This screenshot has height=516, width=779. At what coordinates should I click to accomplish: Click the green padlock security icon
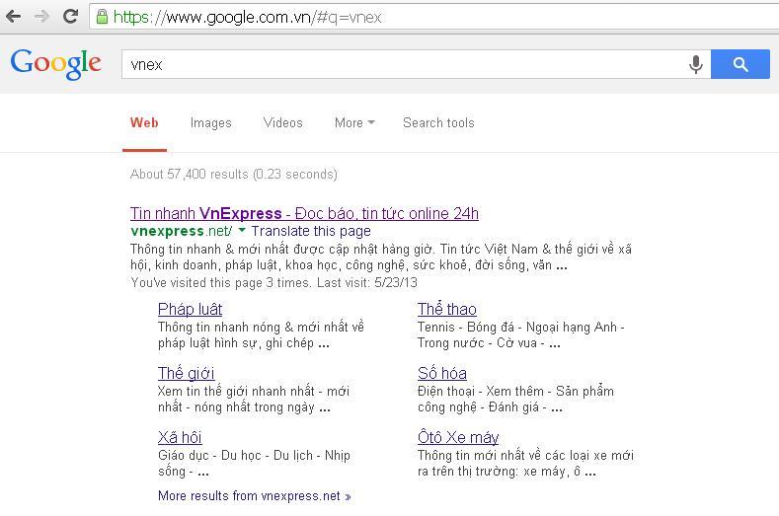click(102, 17)
